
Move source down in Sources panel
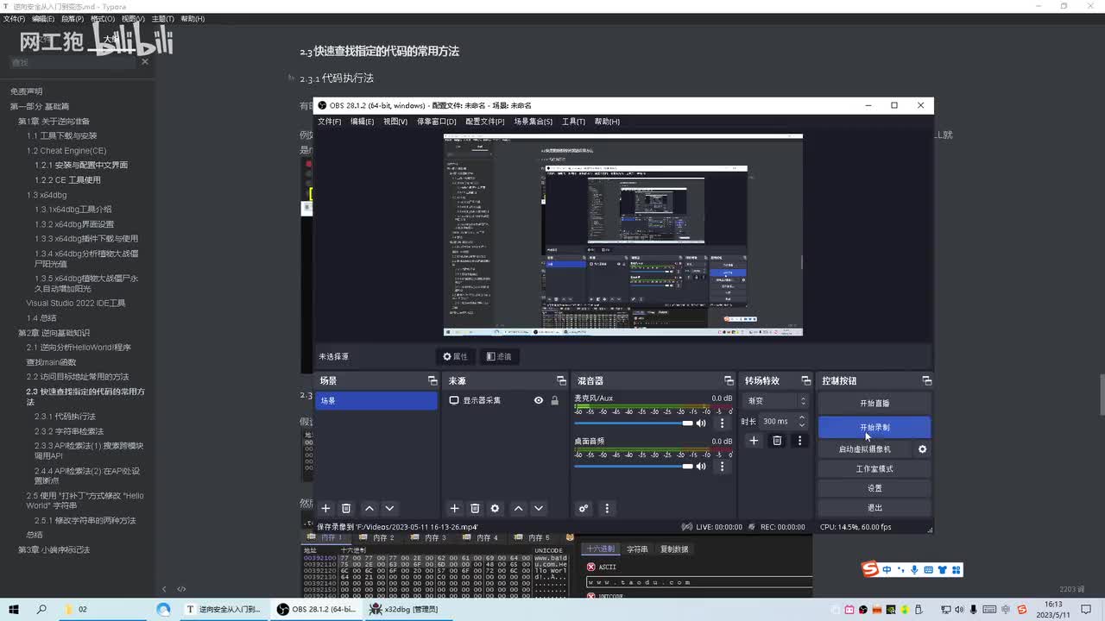(539, 509)
